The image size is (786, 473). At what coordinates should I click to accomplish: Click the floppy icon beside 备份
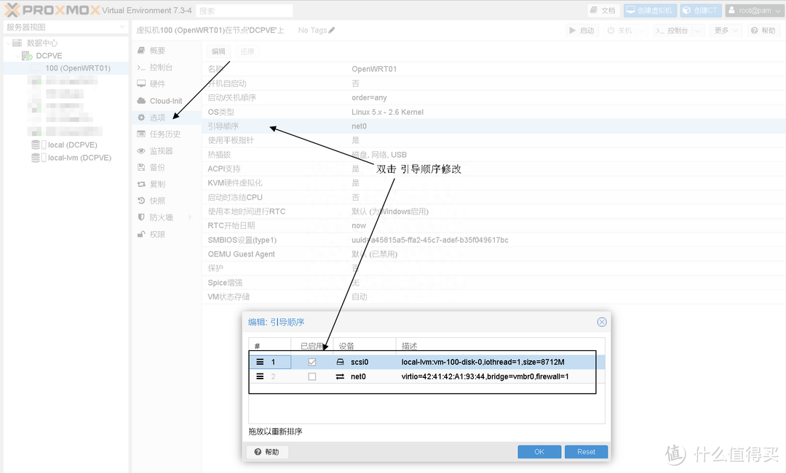[x=141, y=167]
